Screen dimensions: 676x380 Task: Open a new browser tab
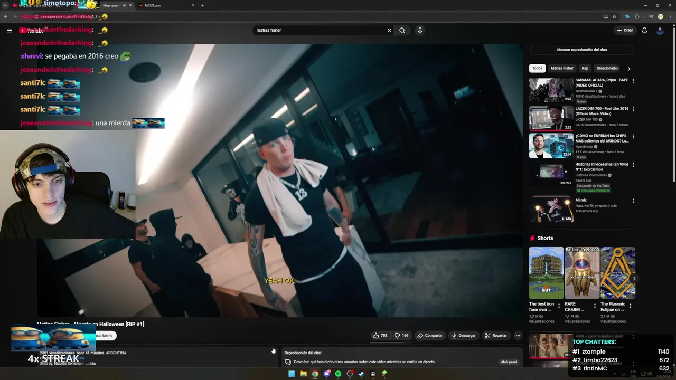203,5
